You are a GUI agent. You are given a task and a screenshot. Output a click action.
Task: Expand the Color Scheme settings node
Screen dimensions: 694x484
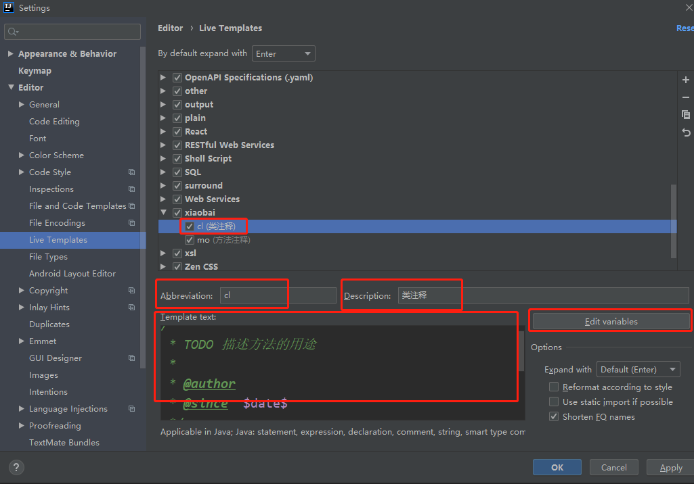21,155
